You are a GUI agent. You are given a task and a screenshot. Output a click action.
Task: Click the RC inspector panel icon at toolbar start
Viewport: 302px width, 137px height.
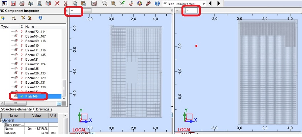[x=4, y=3]
